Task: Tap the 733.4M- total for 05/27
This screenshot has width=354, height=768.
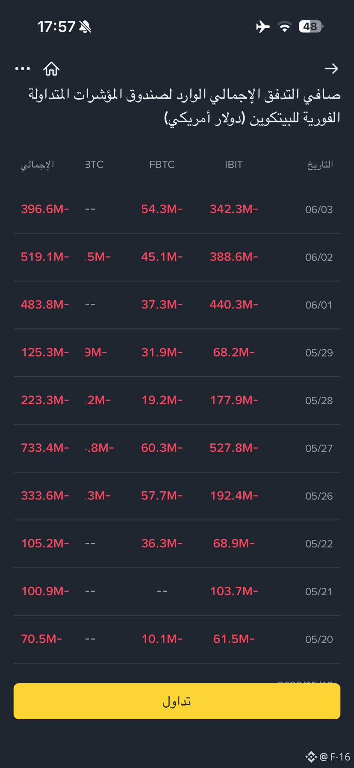Action: click(x=45, y=448)
